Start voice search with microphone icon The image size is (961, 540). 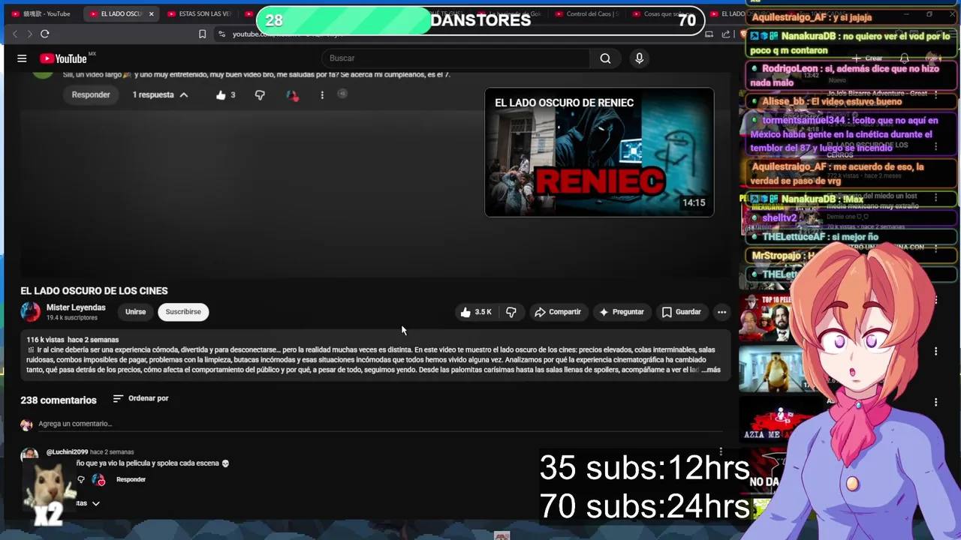click(x=639, y=58)
